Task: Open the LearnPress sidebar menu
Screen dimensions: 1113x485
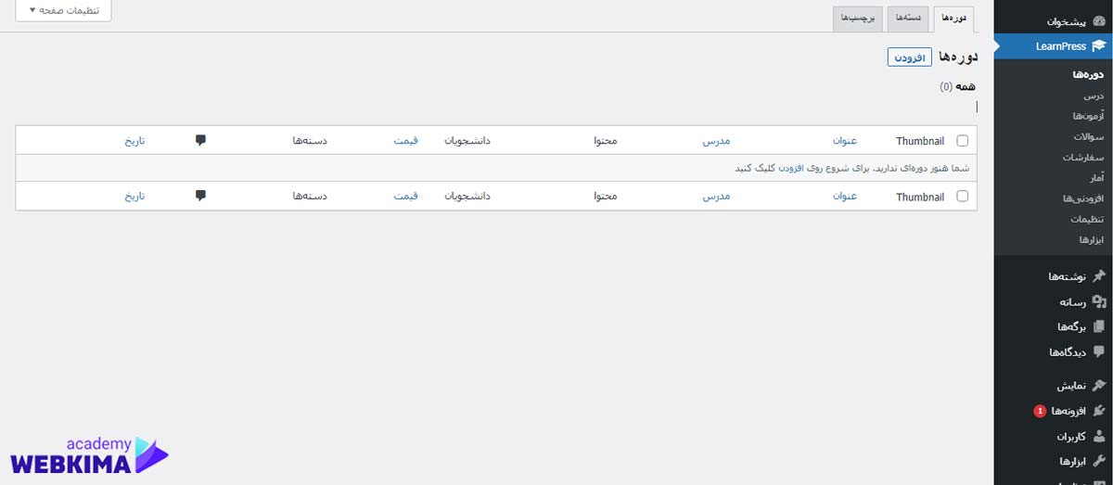Action: click(1053, 46)
